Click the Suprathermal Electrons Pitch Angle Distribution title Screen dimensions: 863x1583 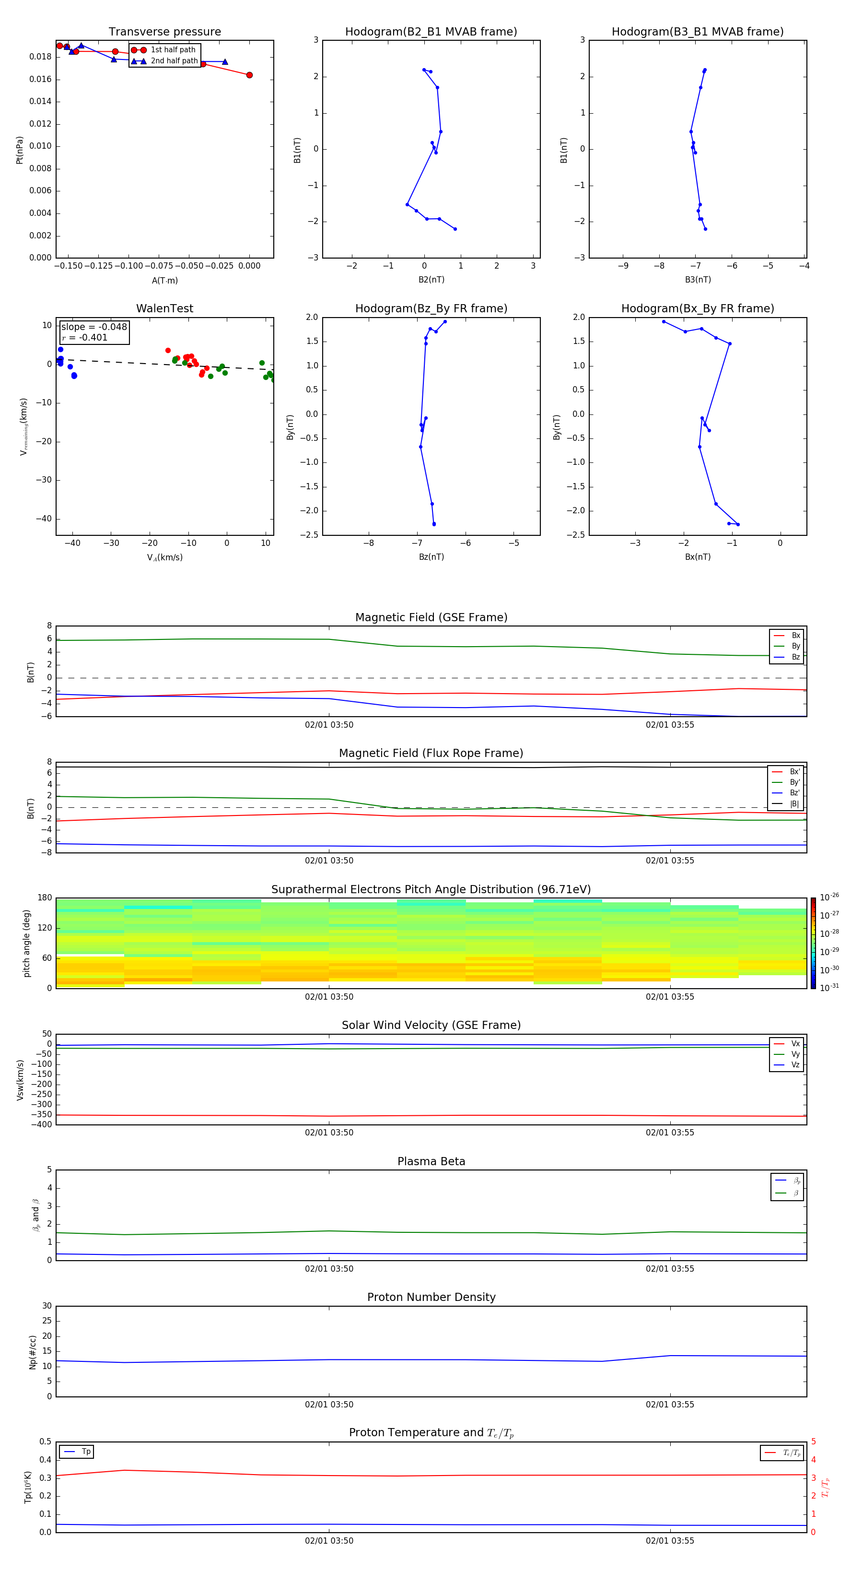coord(431,889)
